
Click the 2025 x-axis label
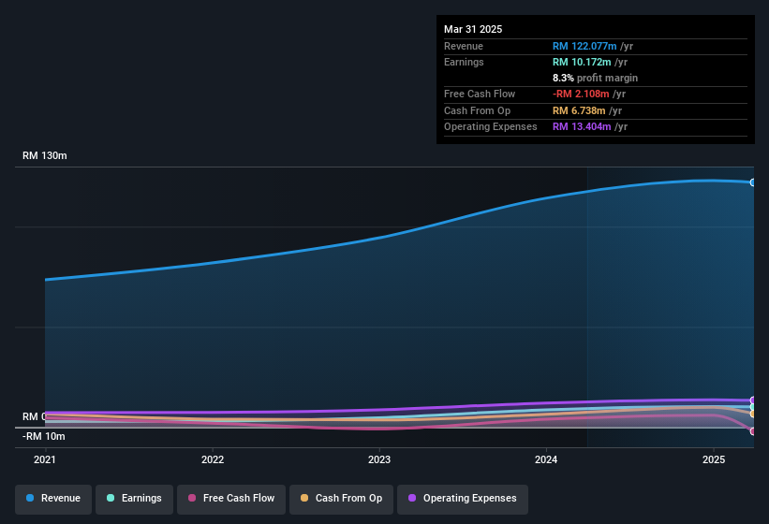[x=714, y=459]
